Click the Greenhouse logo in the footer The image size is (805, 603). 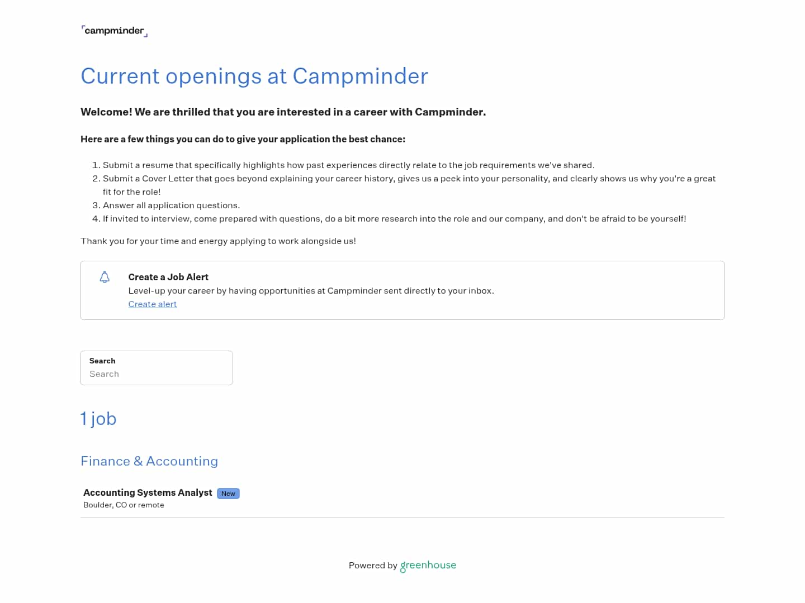[x=428, y=565]
